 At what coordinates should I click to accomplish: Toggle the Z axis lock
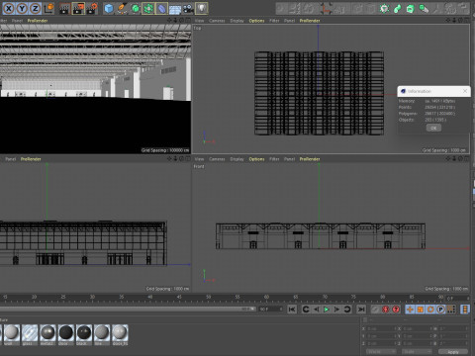point(35,8)
